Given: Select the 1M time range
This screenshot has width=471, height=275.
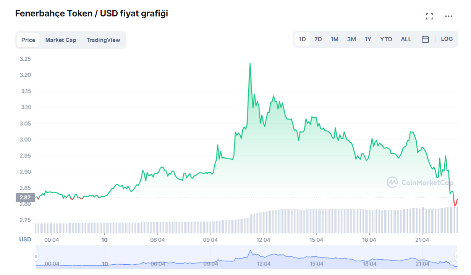Looking at the screenshot, I should click(x=334, y=39).
